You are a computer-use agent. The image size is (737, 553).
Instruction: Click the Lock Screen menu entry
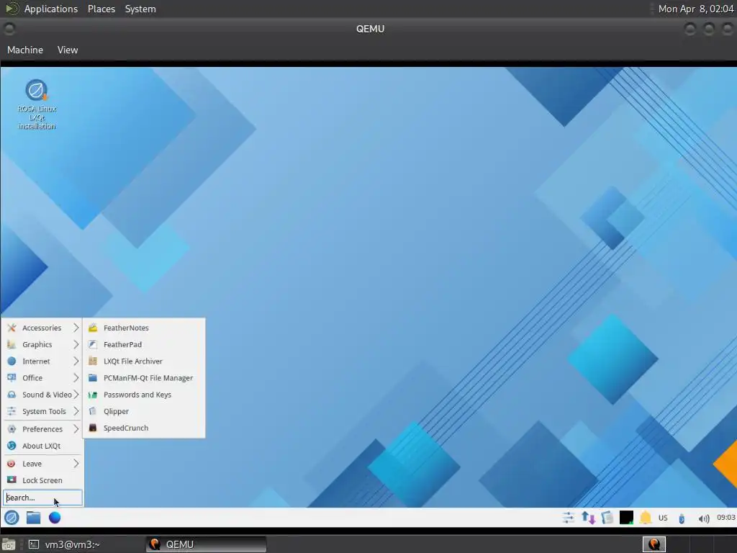pyautogui.click(x=42, y=480)
